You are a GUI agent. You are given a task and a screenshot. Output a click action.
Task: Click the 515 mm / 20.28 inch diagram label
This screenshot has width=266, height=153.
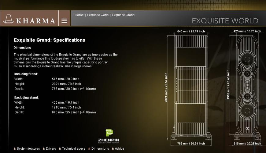click(247, 143)
